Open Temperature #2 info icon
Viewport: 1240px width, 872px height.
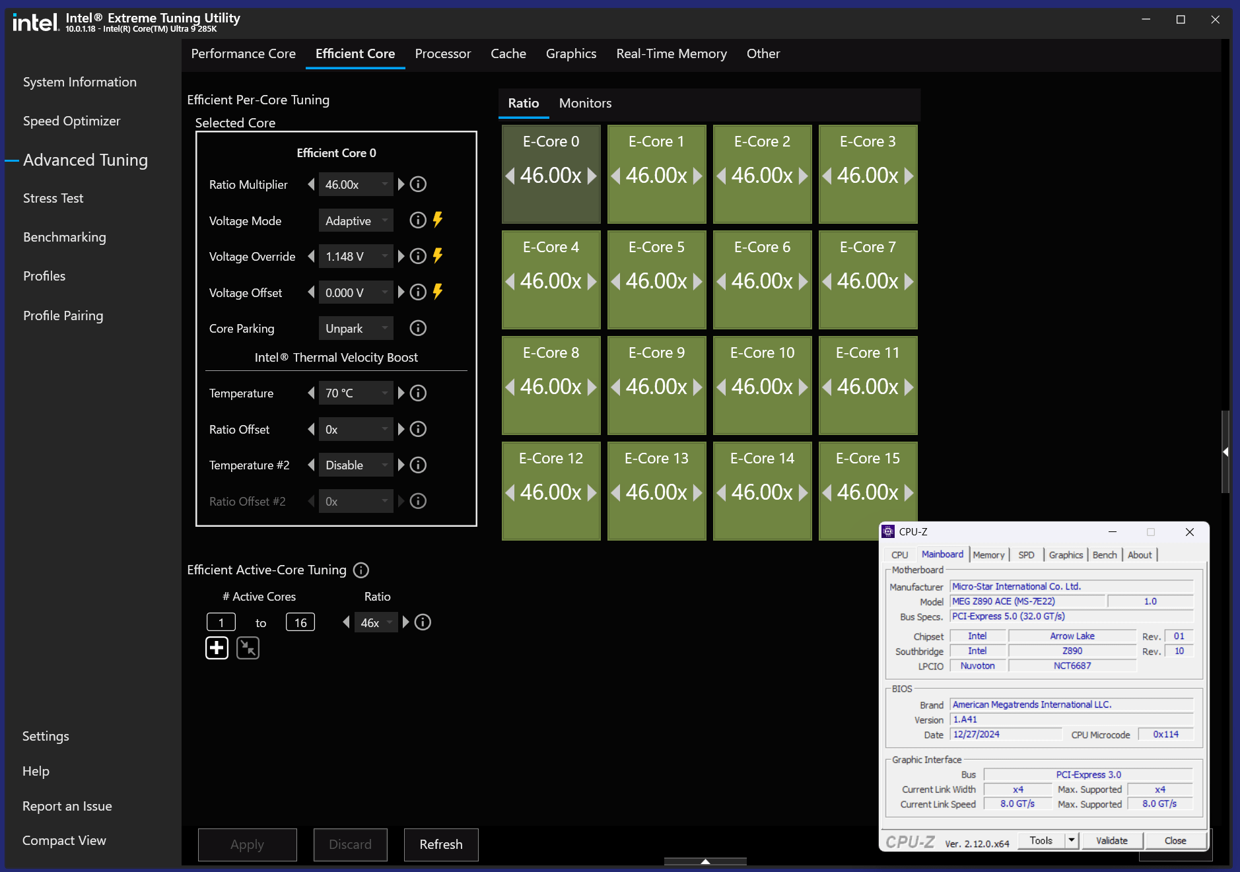coord(418,465)
